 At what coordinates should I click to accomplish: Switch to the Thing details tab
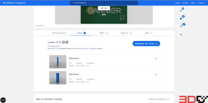click(59, 33)
